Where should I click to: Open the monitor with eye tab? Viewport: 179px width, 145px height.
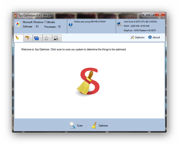point(57,38)
